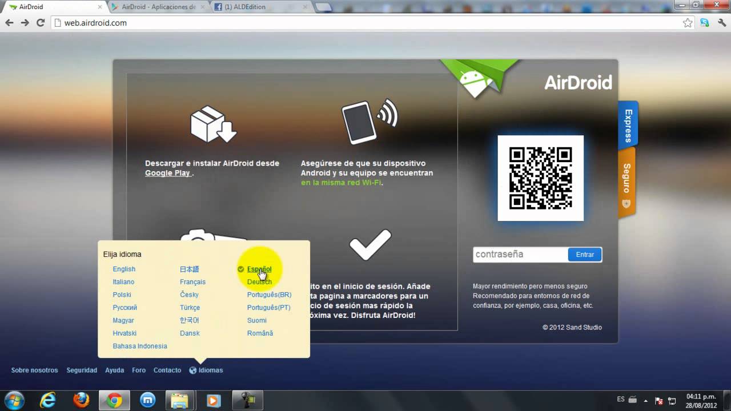Screen dimensions: 731x411
Task: Select Português(PT) language
Action: pyautogui.click(x=269, y=308)
